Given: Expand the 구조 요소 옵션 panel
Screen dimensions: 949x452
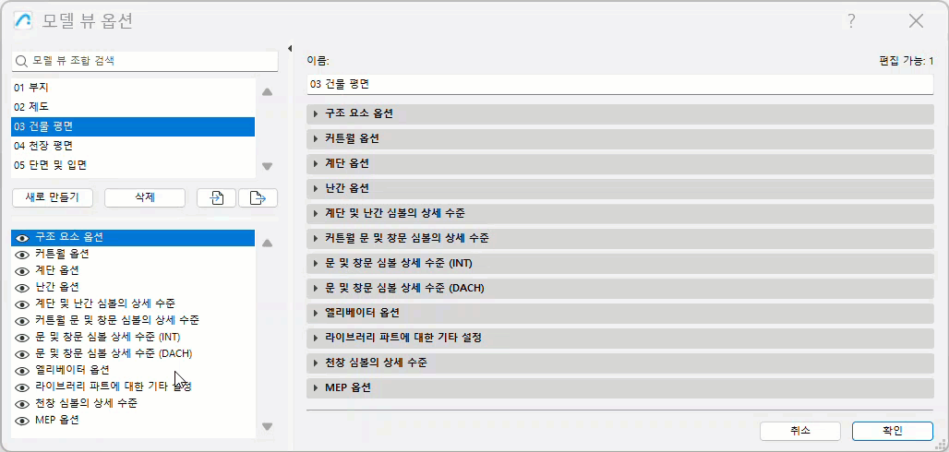Looking at the screenshot, I should [620, 113].
